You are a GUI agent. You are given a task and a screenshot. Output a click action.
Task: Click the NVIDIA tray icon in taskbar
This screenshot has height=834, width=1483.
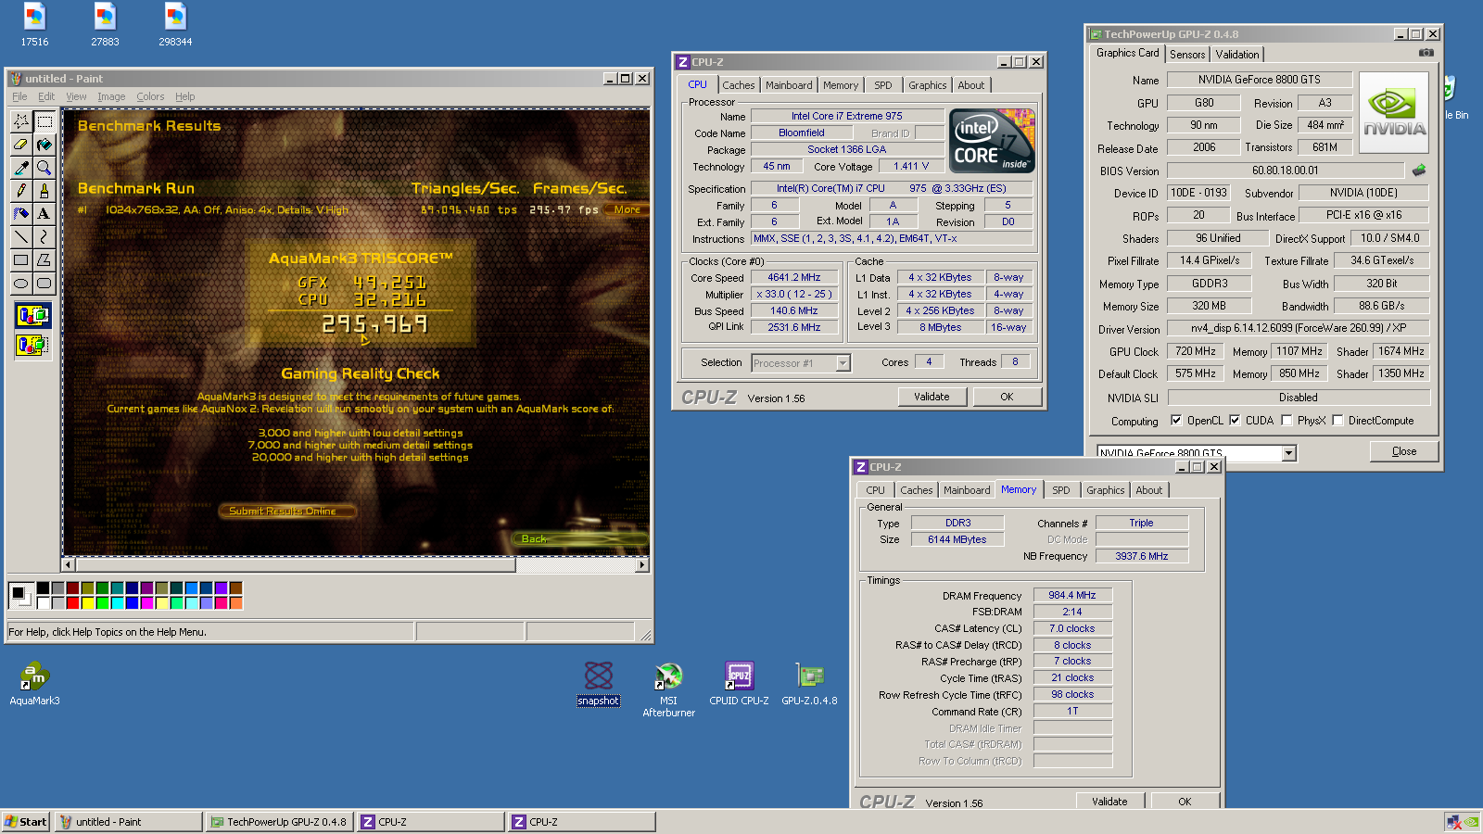pyautogui.click(x=1471, y=822)
